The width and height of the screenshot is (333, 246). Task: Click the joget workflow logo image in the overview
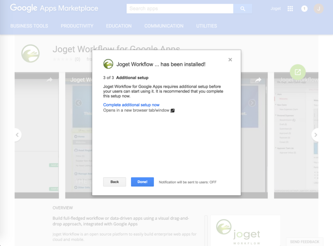pyautogui.click(x=245, y=231)
